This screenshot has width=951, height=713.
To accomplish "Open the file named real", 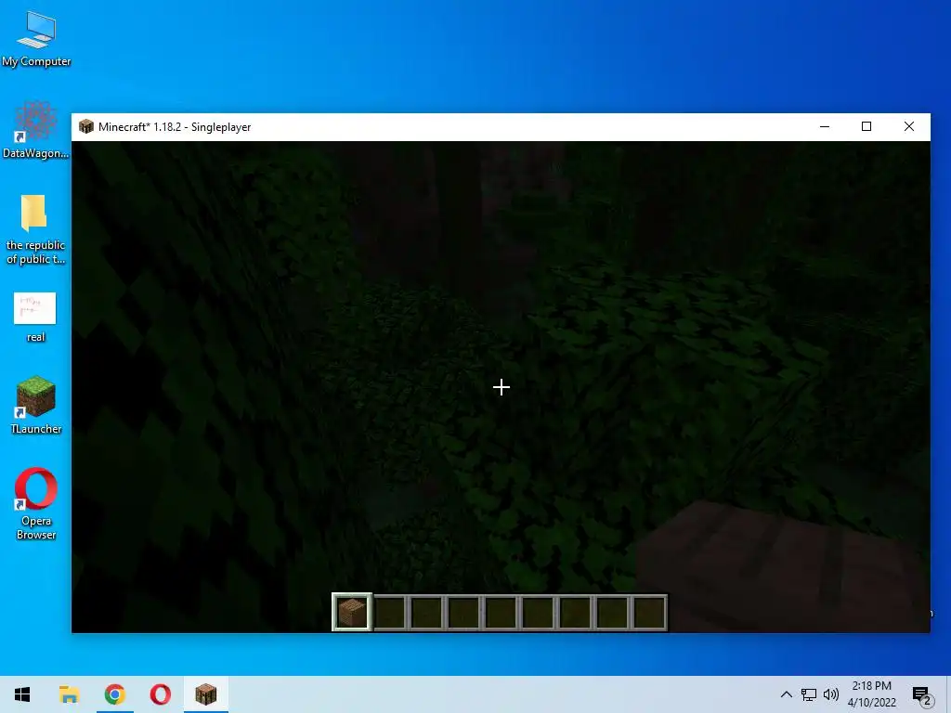I will click(x=35, y=317).
